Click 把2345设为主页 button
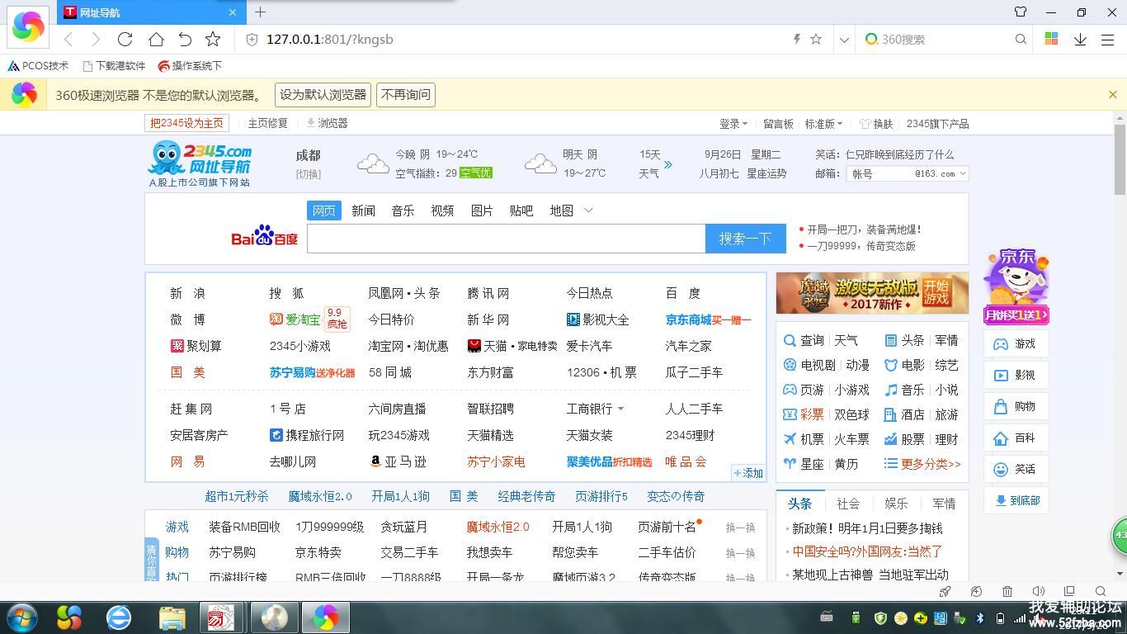Viewport: 1127px width, 634px height. point(186,123)
